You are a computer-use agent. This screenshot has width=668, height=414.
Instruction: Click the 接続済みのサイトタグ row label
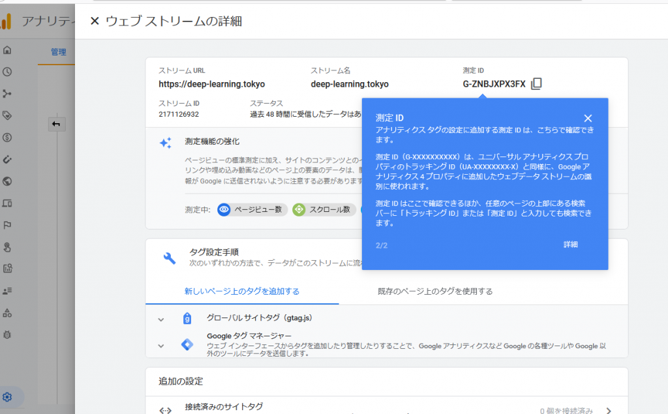tap(224, 407)
